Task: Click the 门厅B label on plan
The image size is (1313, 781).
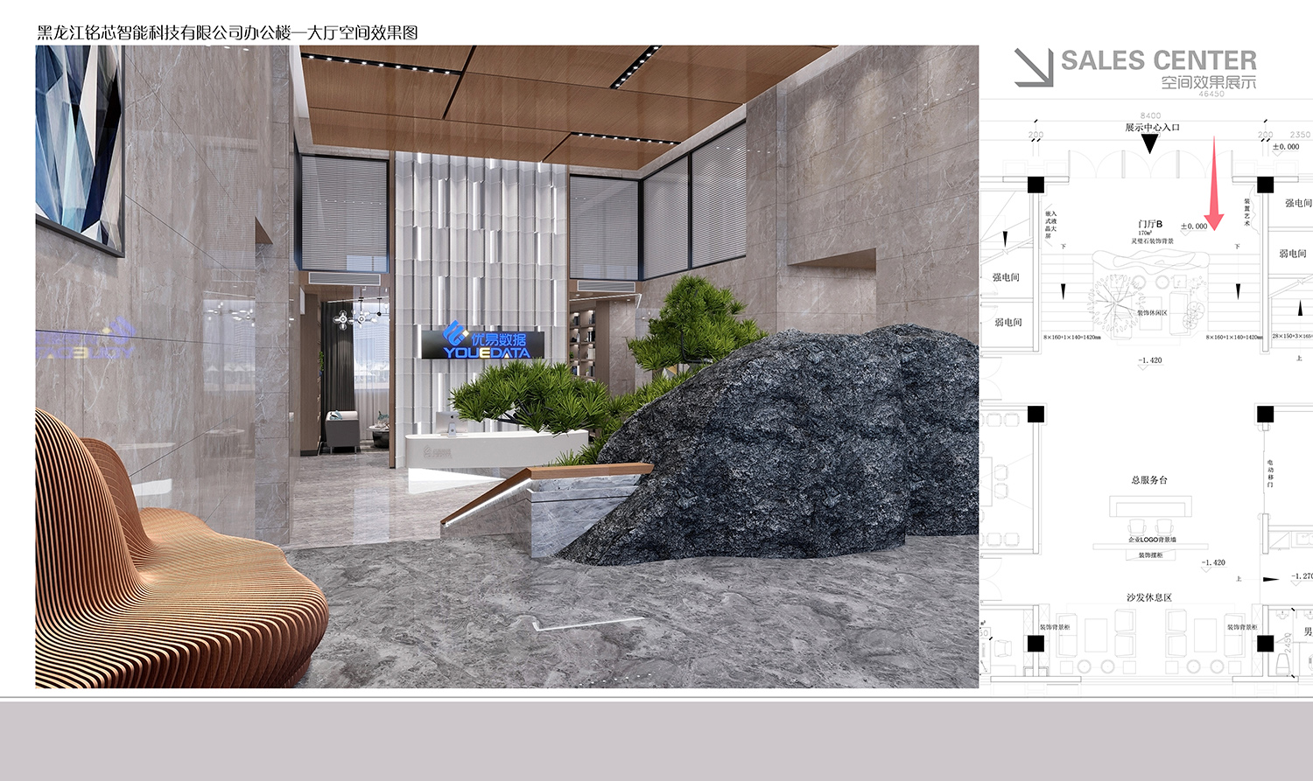Action: [1150, 225]
